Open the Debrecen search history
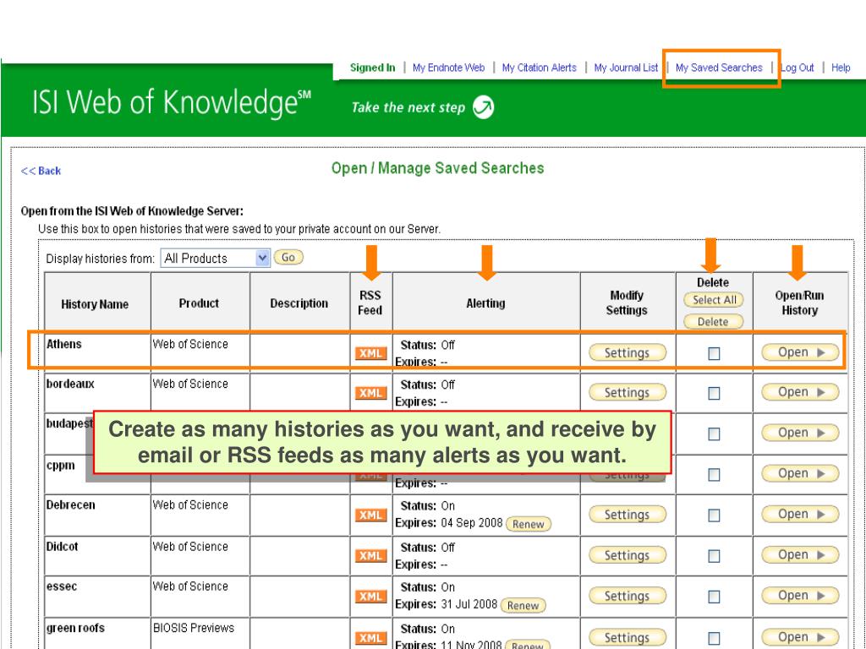This screenshot has height=649, width=866. click(x=800, y=514)
